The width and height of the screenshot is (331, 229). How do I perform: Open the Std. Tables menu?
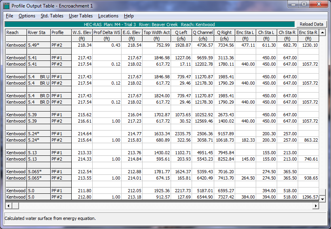[x=52, y=16]
